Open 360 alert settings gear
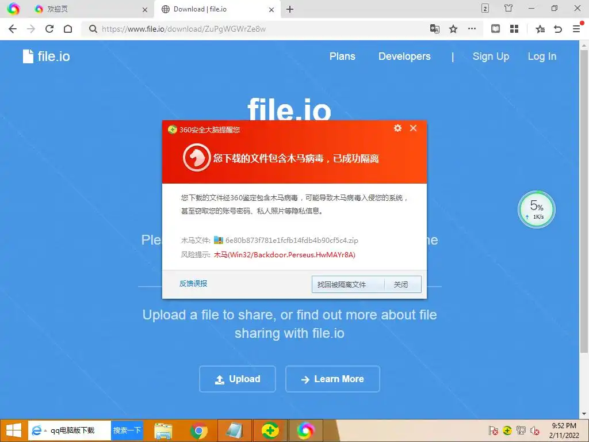 tap(397, 128)
